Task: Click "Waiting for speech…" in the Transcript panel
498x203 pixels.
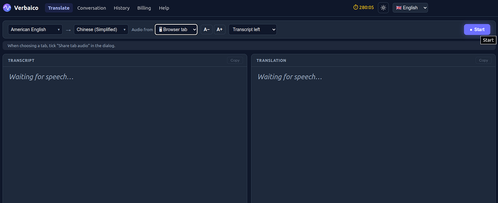Action: [x=41, y=77]
